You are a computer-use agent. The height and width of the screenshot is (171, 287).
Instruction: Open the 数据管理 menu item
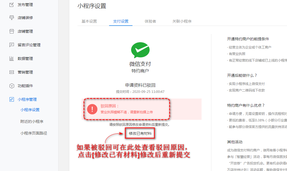25,59
